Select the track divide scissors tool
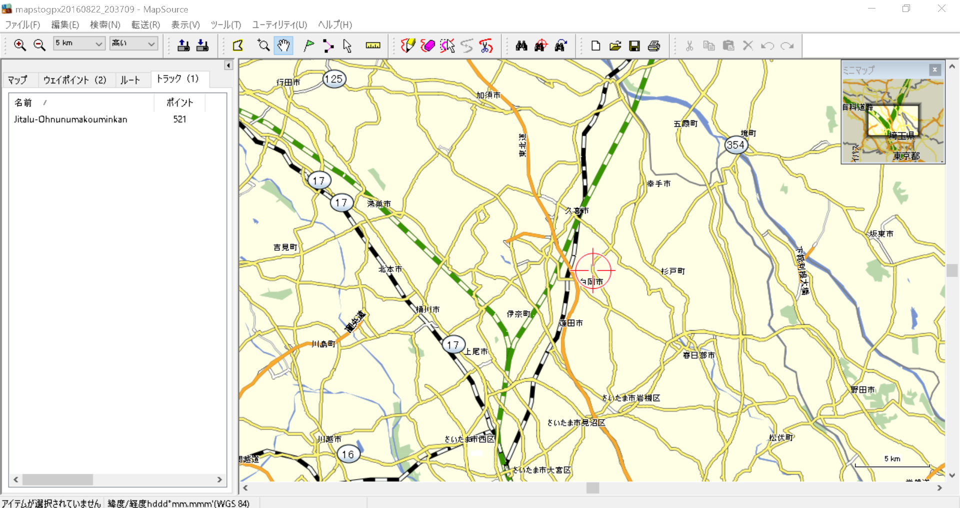 point(486,45)
